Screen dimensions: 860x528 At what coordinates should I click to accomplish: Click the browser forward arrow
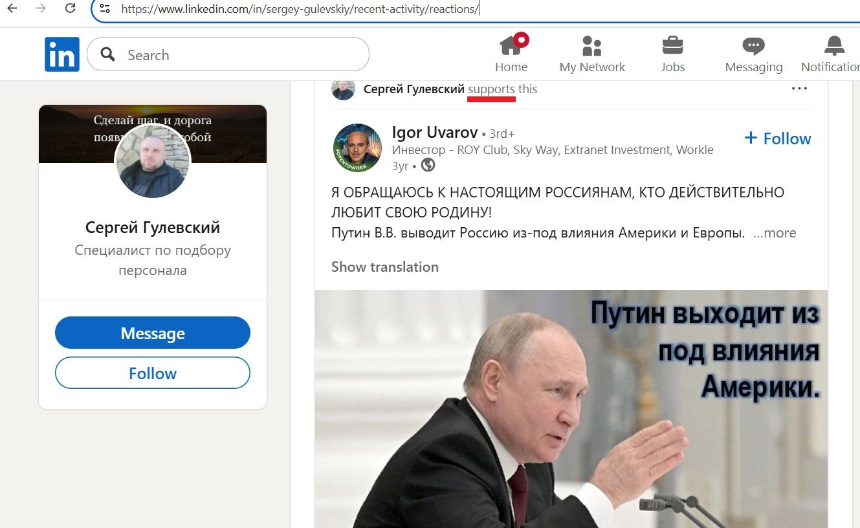tap(41, 8)
